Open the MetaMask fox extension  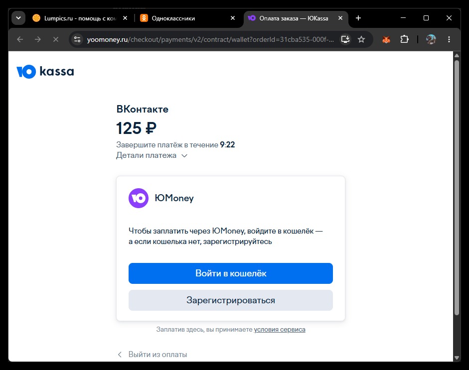[386, 39]
